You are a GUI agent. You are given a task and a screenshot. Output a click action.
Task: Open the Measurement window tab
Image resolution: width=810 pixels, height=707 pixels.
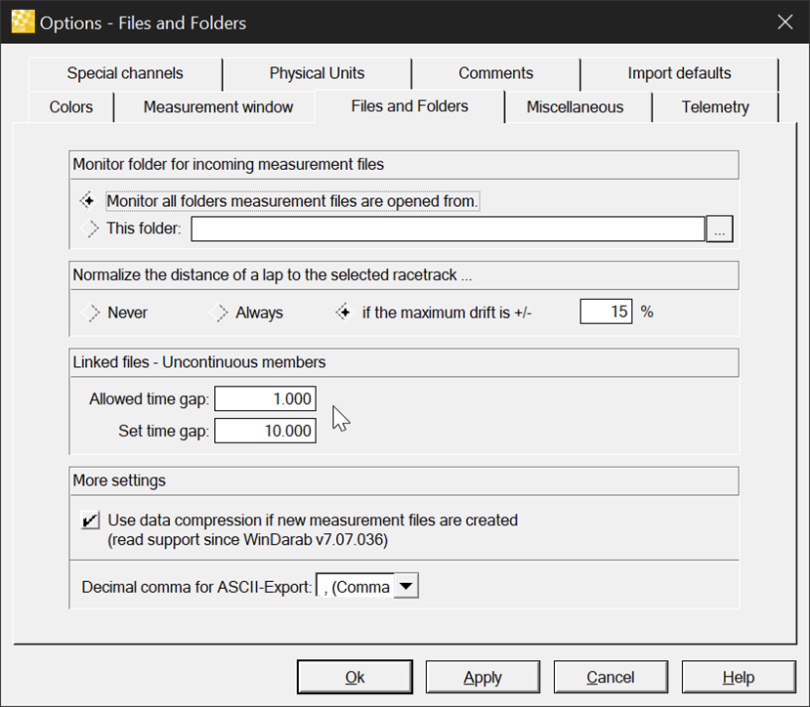(218, 107)
